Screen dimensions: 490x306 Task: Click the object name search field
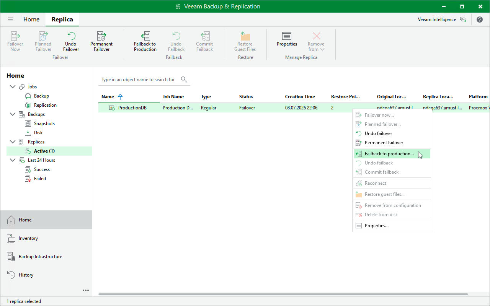[x=139, y=80]
